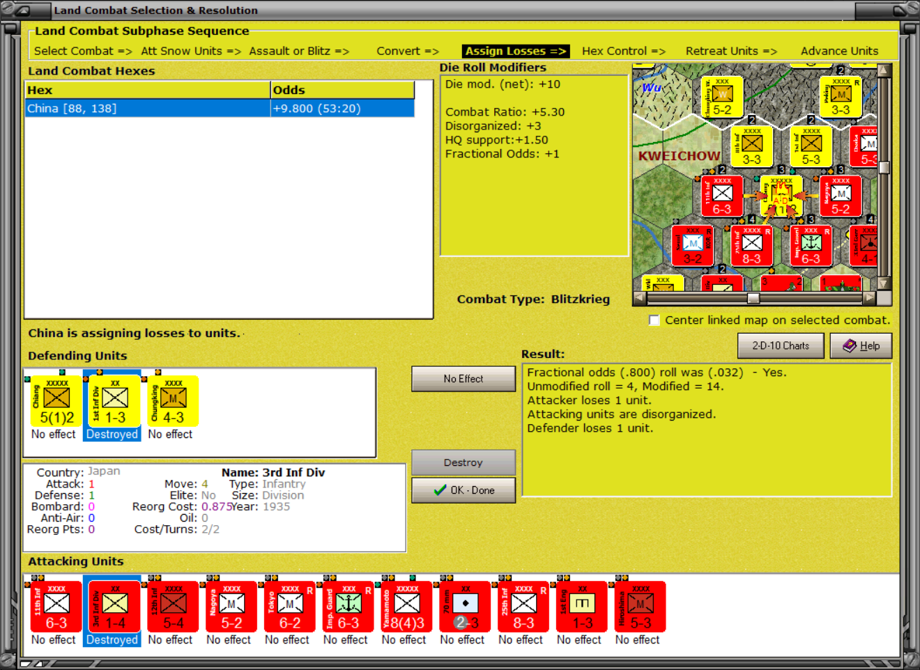
Task: Click the No Effect button
Action: (x=463, y=379)
